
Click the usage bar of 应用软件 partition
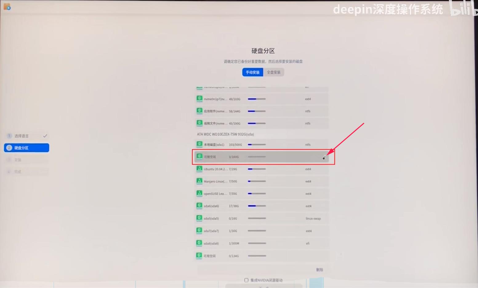[257, 111]
